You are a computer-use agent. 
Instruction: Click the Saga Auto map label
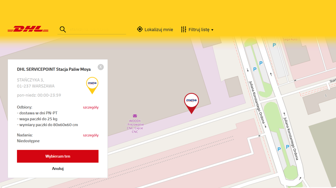pyautogui.click(x=290, y=39)
